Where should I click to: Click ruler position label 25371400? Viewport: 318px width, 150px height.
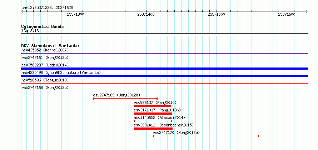pos(146,14)
